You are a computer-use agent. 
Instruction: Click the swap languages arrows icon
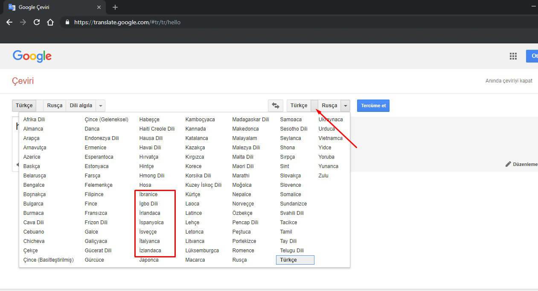pyautogui.click(x=276, y=106)
